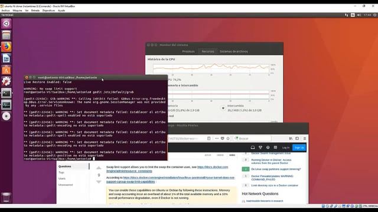Sort answers by votes tab
This screenshot has width=378, height=212.
click(232, 155)
